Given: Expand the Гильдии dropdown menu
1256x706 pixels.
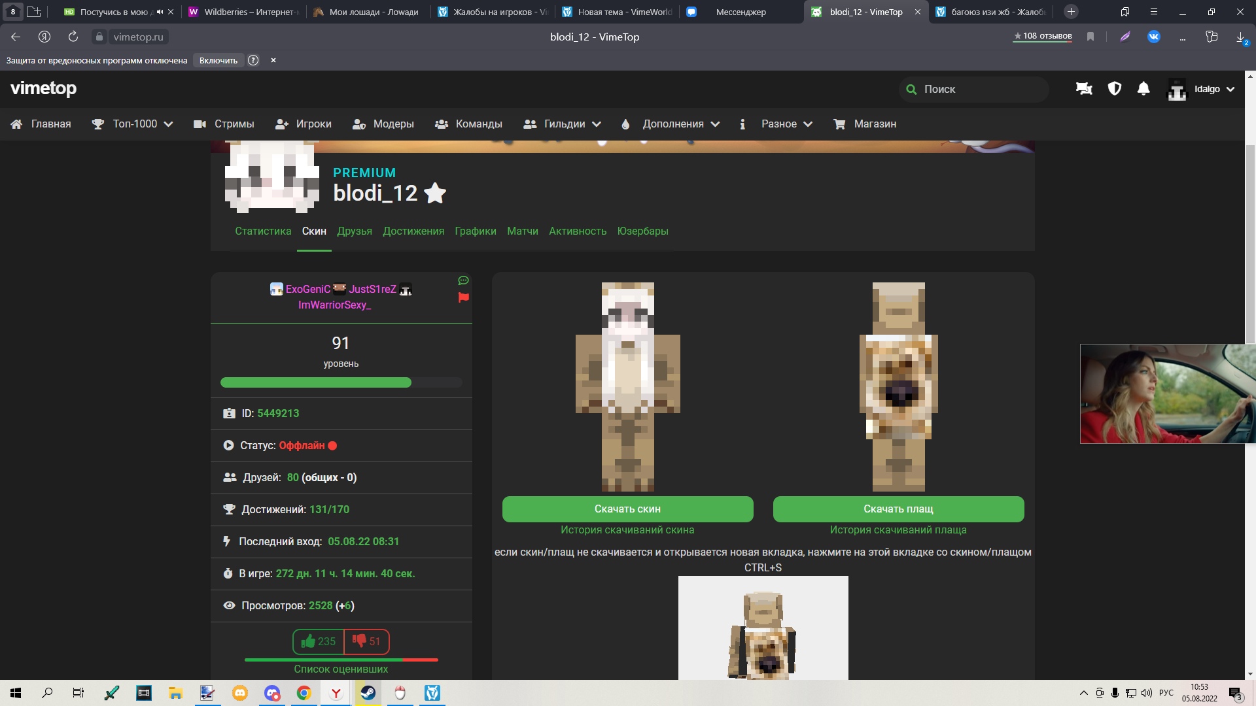Looking at the screenshot, I should point(563,124).
